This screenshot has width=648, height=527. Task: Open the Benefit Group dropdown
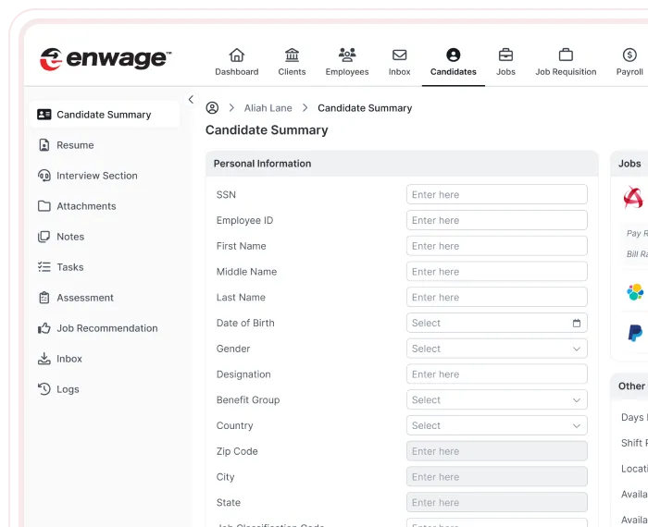pos(496,400)
